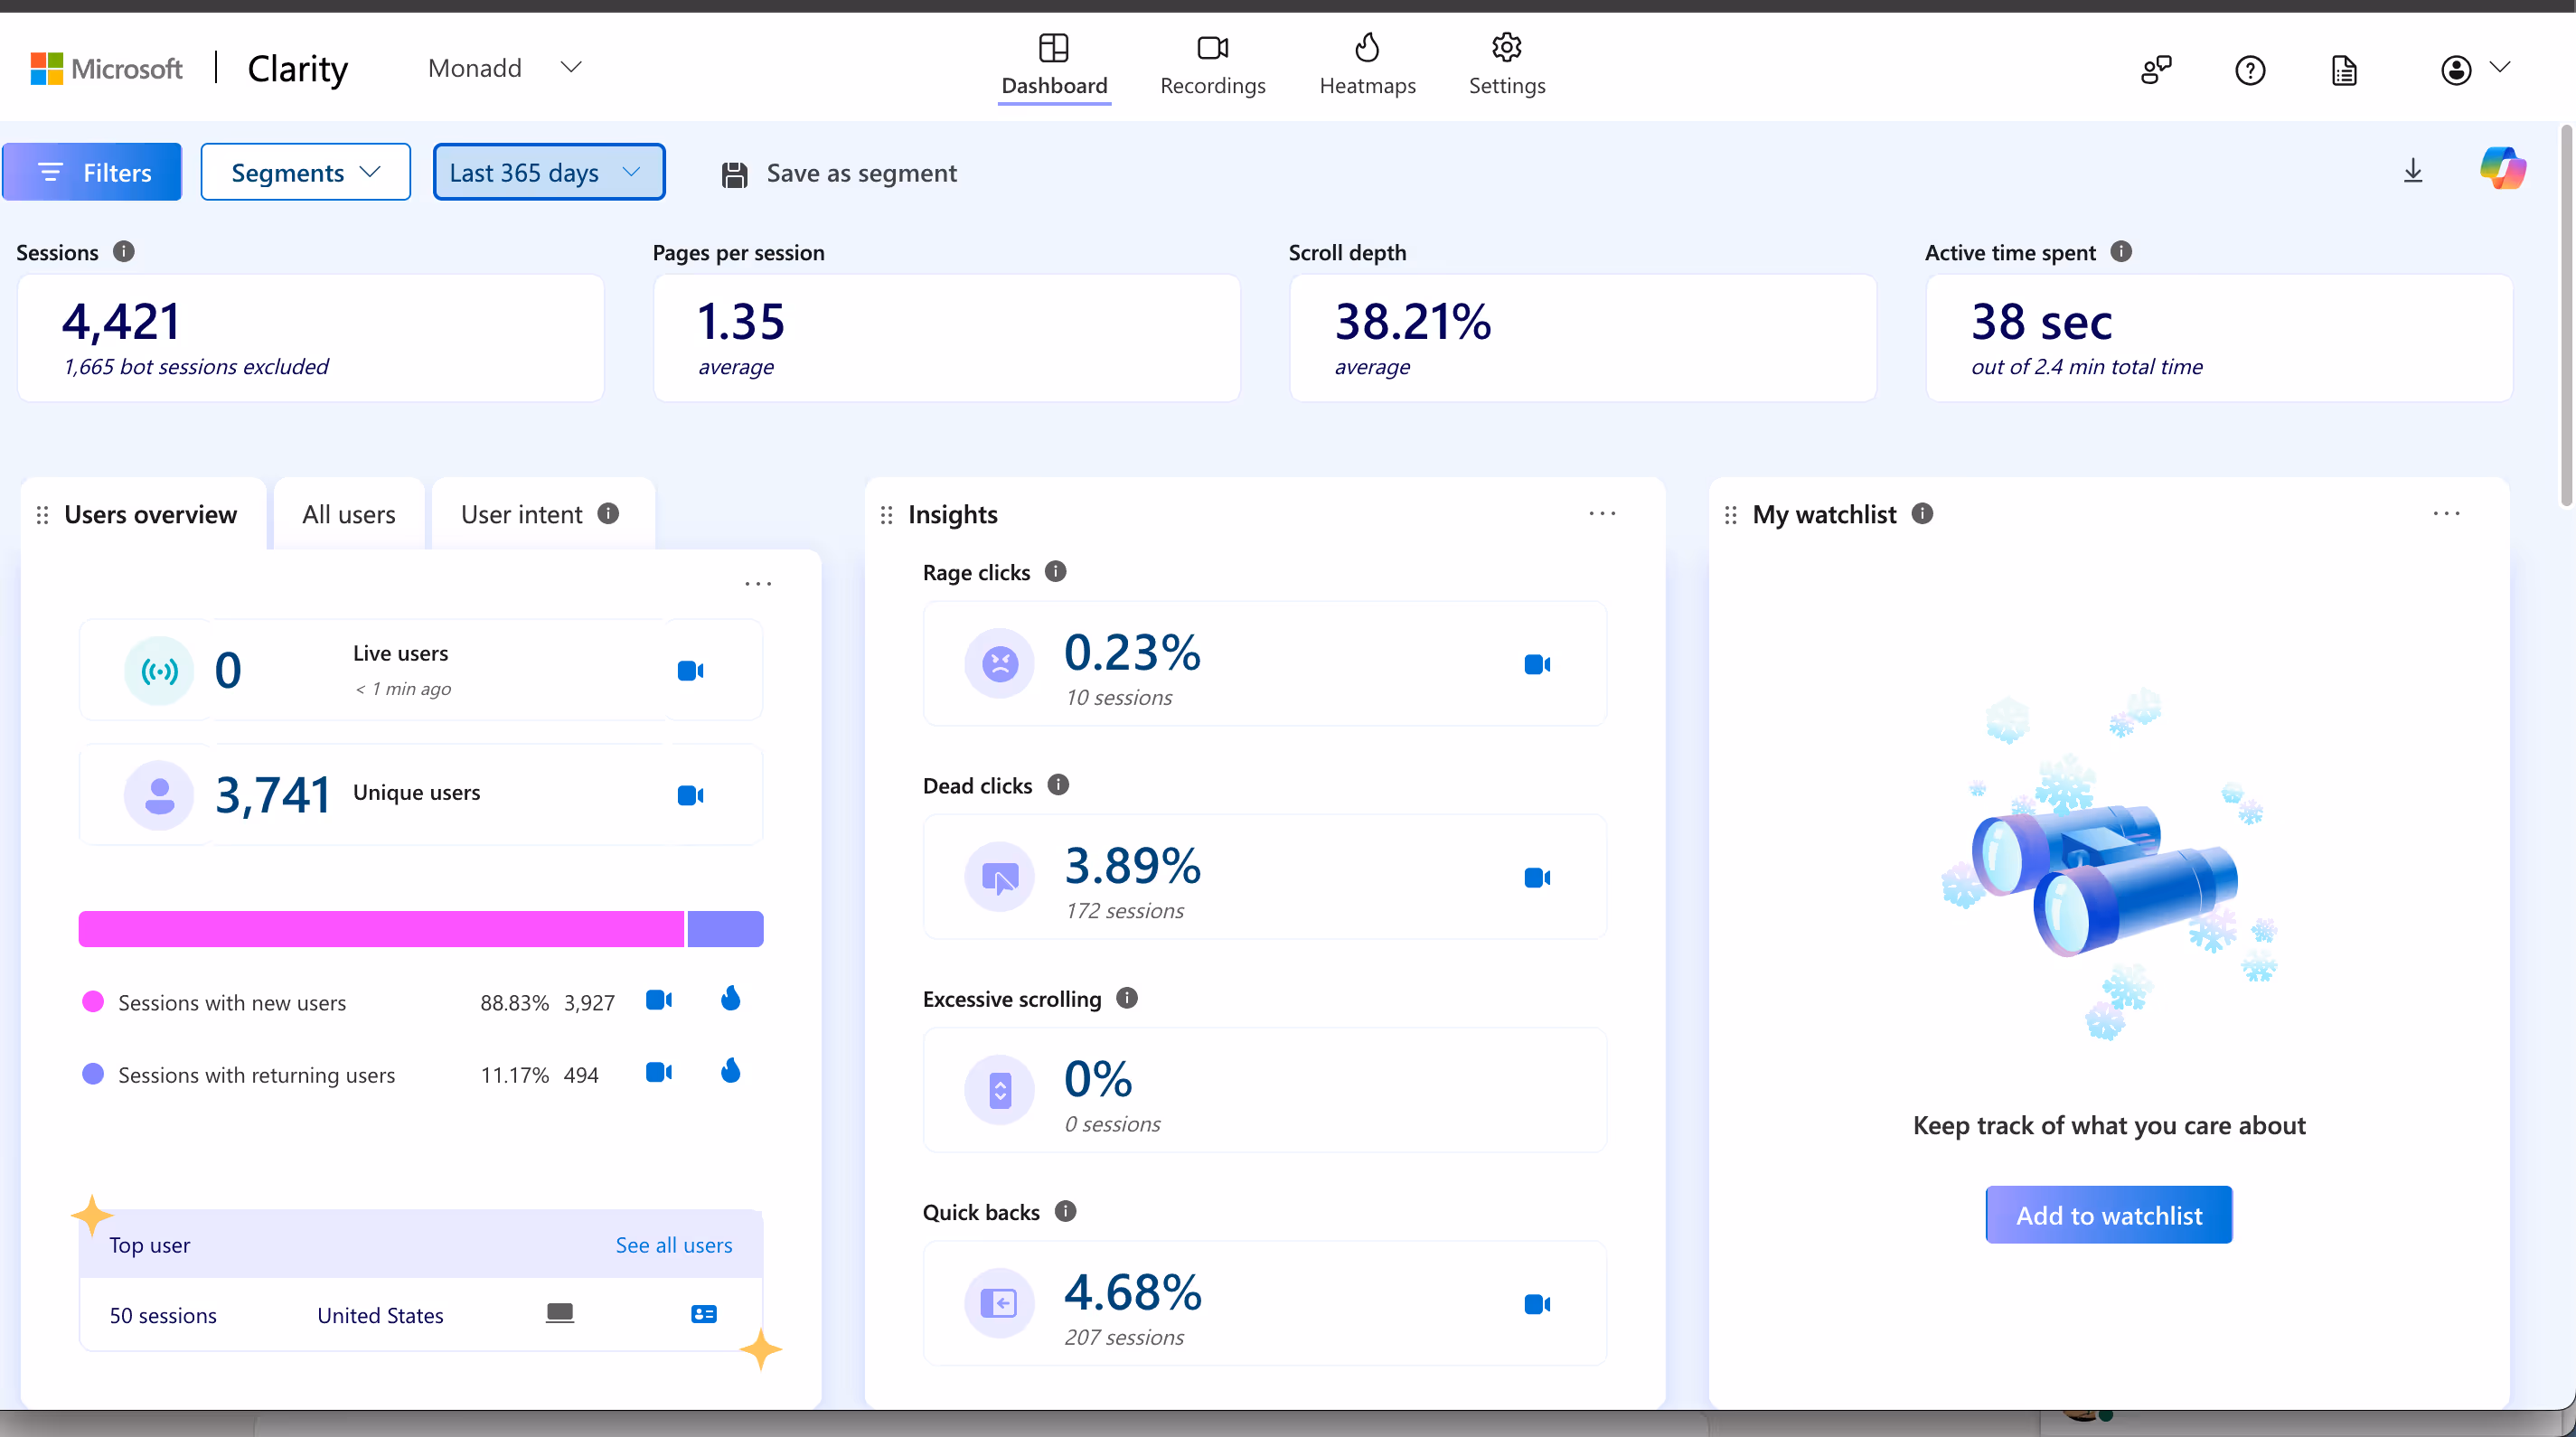
Task: Click the help question mark icon
Action: tap(2250, 70)
